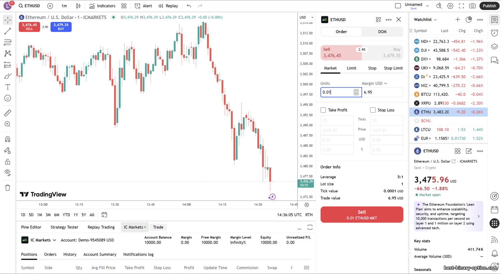The height and width of the screenshot is (274, 501).
Task: Take a chart snapshot with camera icon
Action: coord(472,6)
